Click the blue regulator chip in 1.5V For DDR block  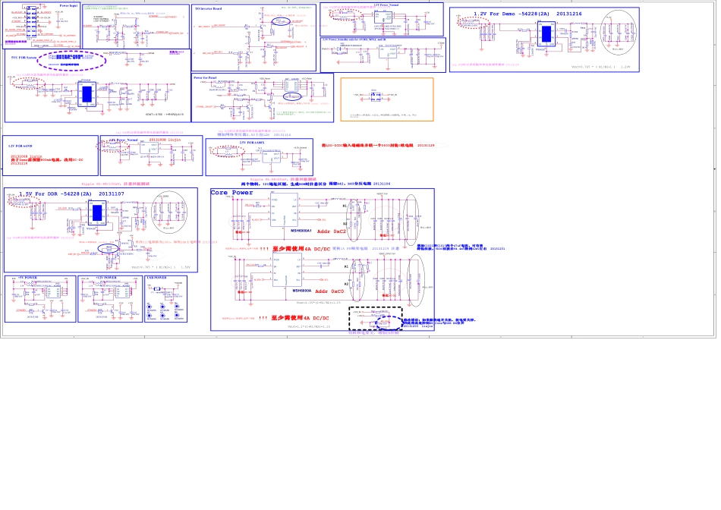click(97, 213)
